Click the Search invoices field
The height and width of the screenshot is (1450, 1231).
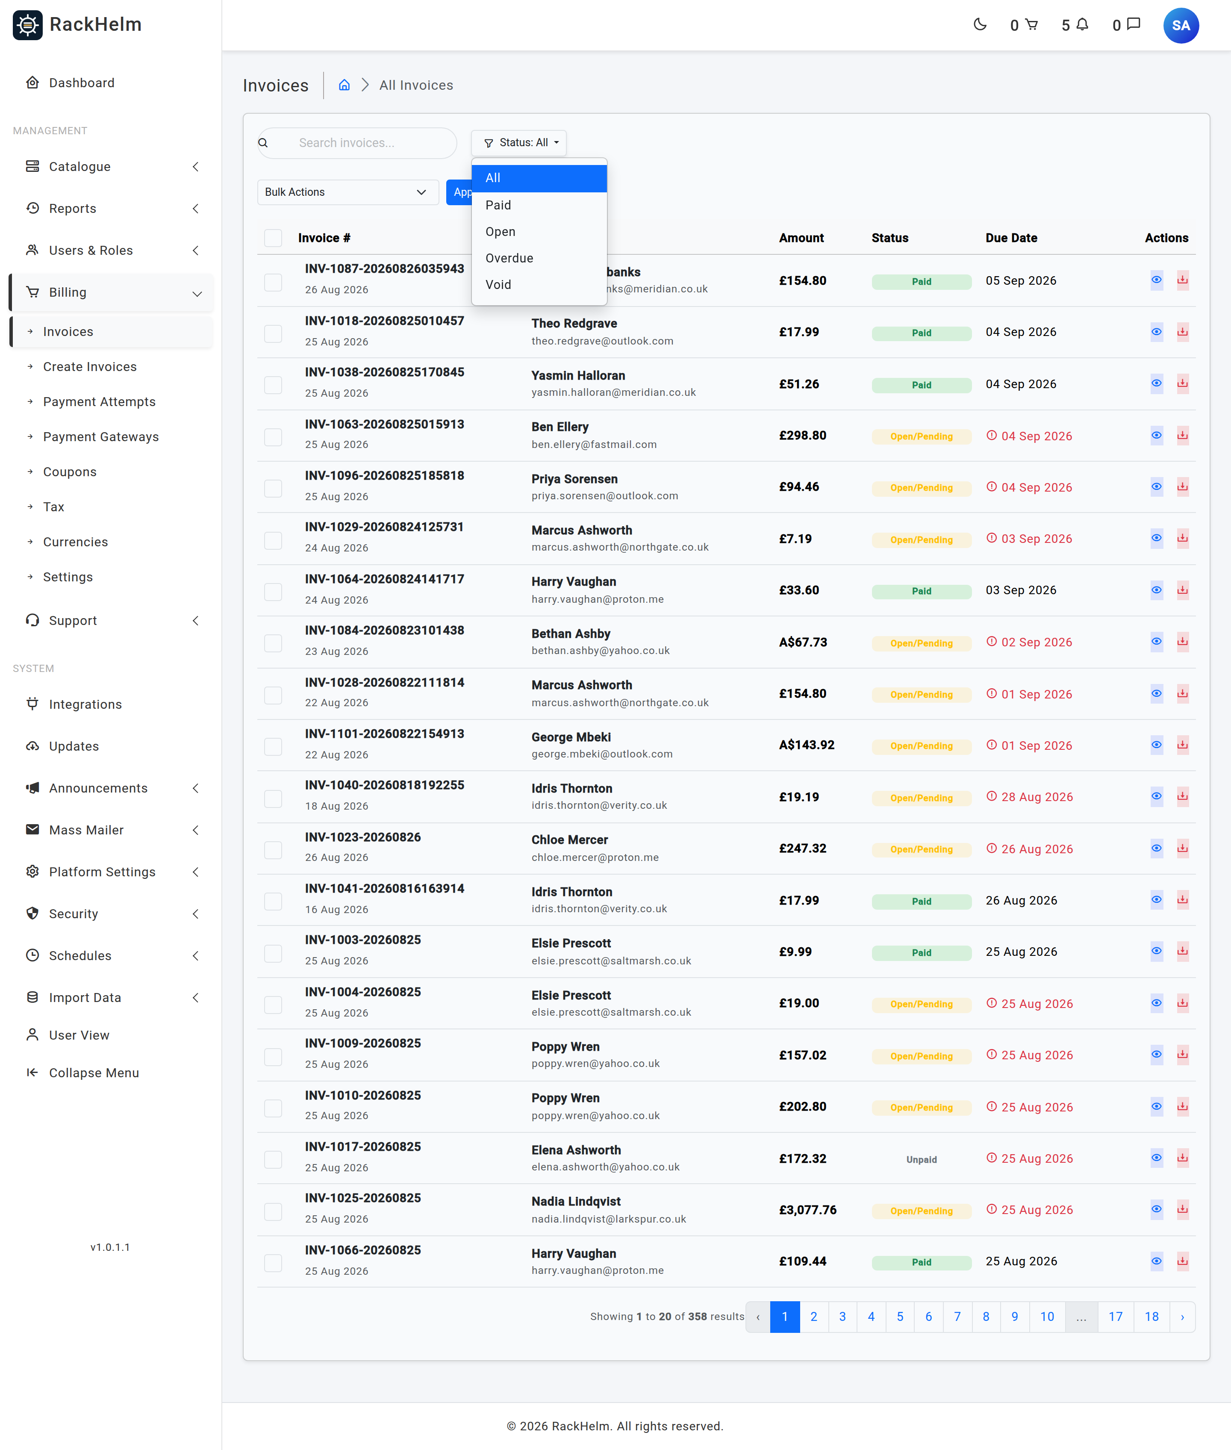point(357,143)
